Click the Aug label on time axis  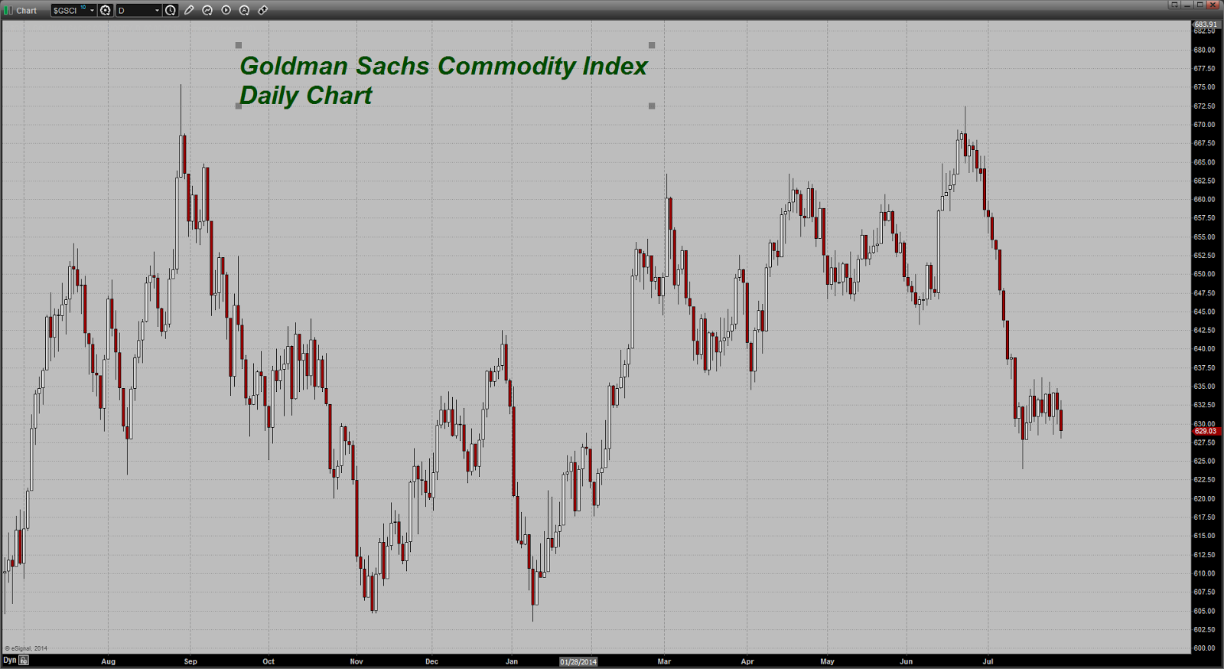(x=108, y=661)
